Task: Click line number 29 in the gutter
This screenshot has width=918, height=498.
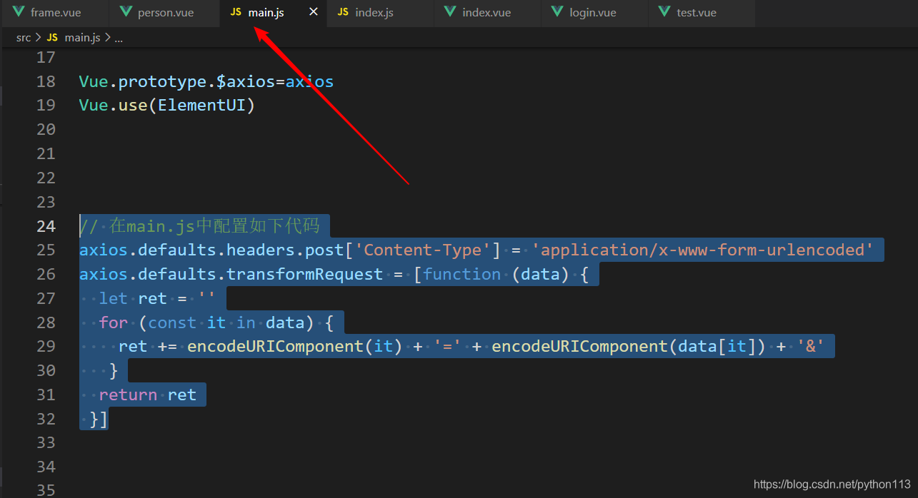Action: coord(46,346)
